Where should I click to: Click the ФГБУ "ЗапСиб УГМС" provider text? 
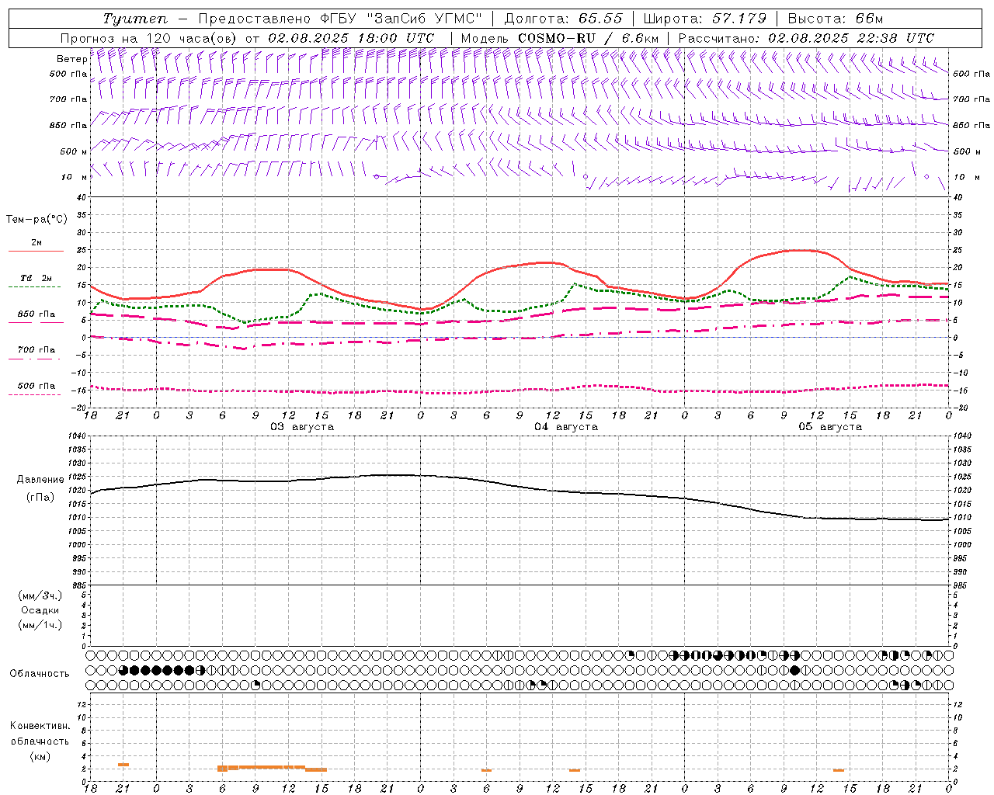pyautogui.click(x=401, y=19)
